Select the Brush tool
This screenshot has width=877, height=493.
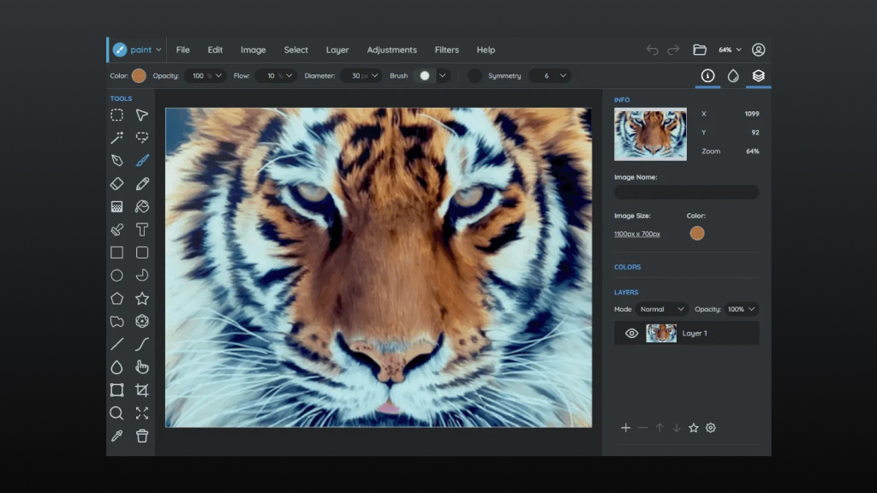pyautogui.click(x=142, y=160)
